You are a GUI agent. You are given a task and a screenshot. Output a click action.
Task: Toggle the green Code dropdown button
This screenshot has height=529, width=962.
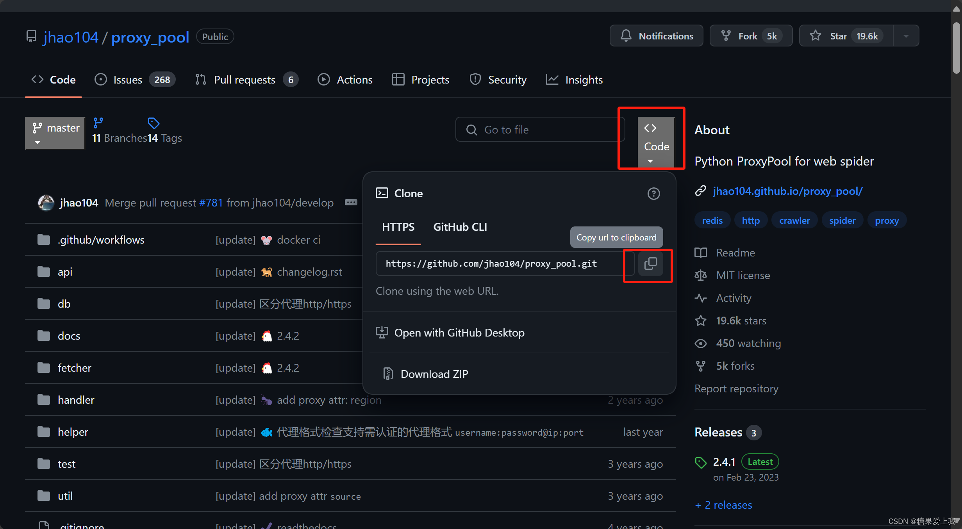point(656,143)
